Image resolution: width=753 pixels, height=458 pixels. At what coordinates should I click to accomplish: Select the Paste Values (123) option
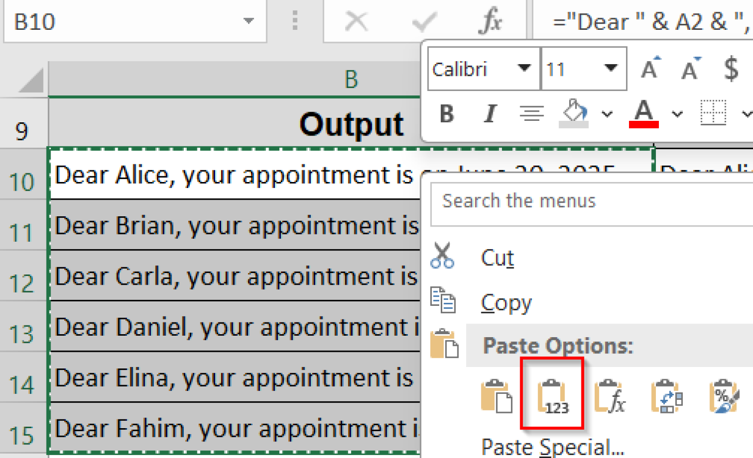pos(552,396)
